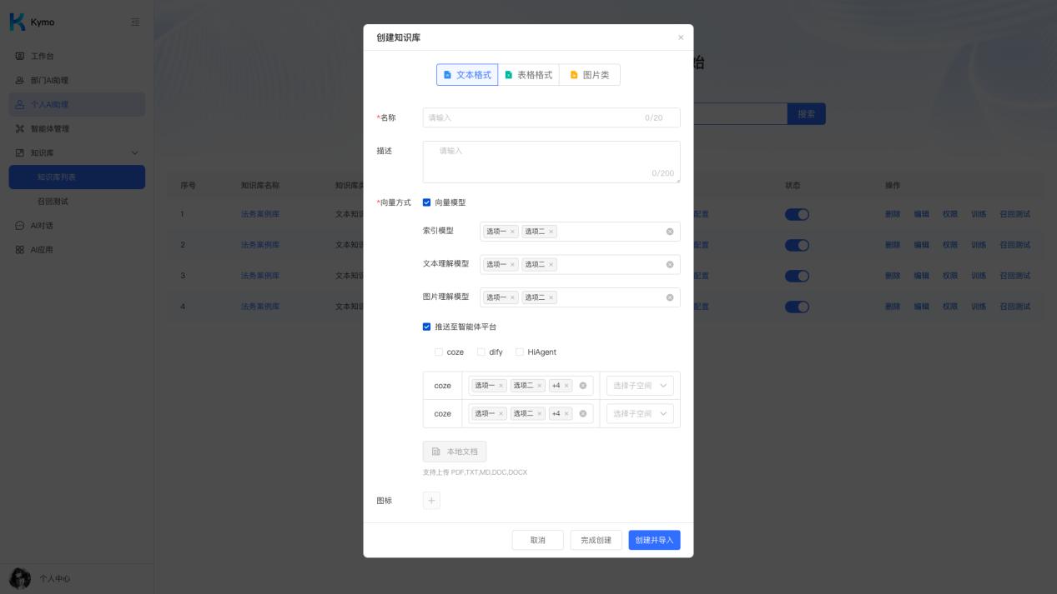Collapse sidebar via menu fold icon
The width and height of the screenshot is (1057, 594).
(135, 22)
